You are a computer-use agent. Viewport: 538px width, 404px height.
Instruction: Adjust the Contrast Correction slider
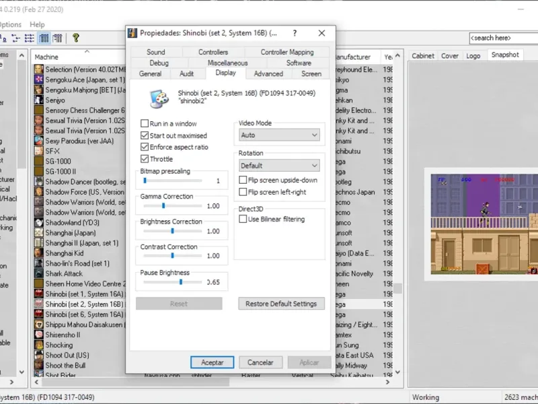pos(173,256)
